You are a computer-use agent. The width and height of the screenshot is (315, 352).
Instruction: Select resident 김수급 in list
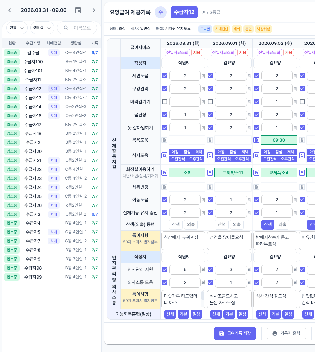(51, 53)
